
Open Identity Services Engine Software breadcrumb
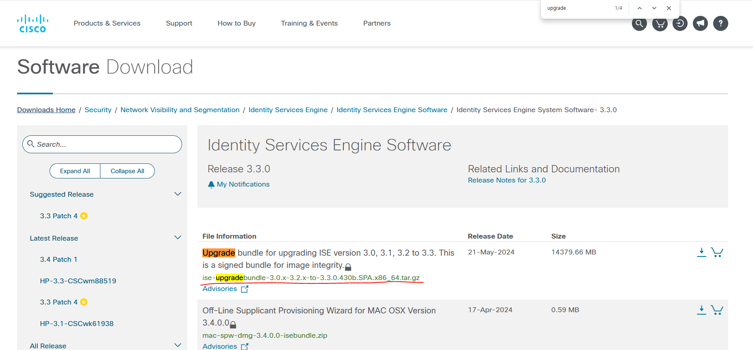(392, 110)
